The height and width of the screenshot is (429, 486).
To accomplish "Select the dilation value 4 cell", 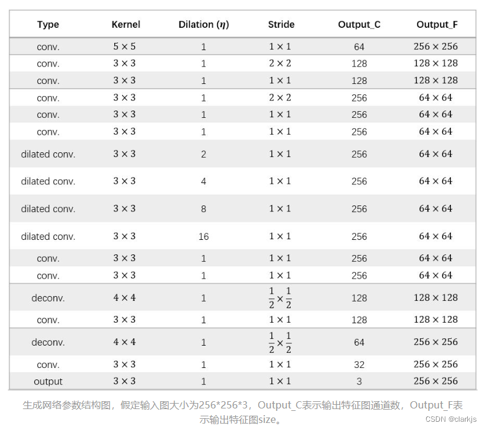I will click(x=204, y=181).
